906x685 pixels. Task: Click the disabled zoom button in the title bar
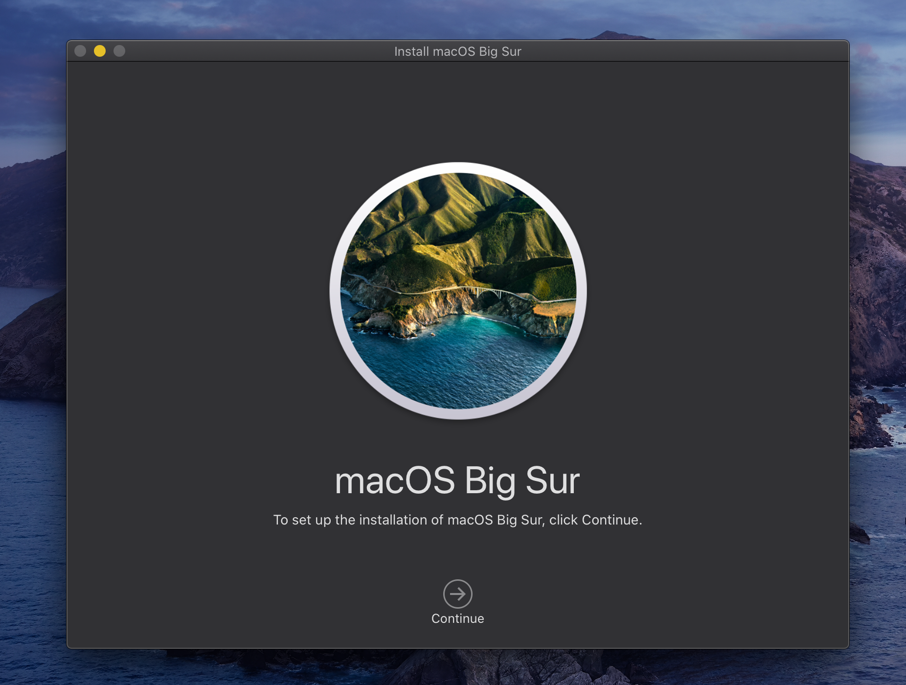[x=119, y=51]
